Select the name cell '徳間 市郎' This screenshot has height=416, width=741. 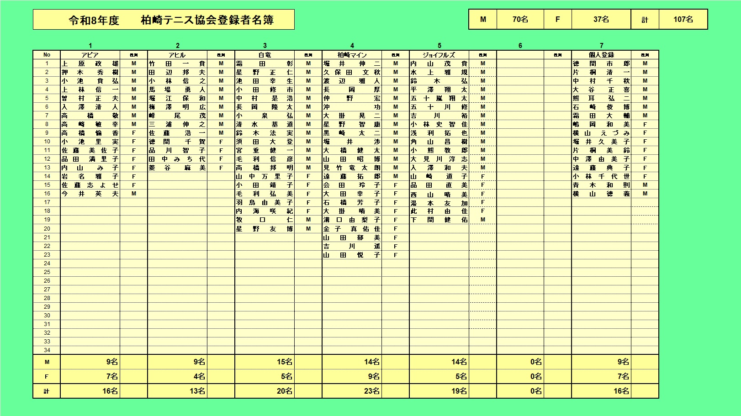[601, 63]
